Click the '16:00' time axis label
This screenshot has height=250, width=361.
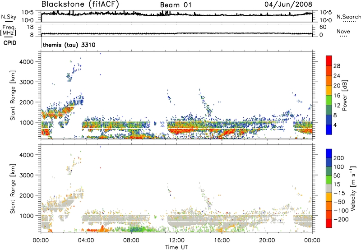coord(222,241)
